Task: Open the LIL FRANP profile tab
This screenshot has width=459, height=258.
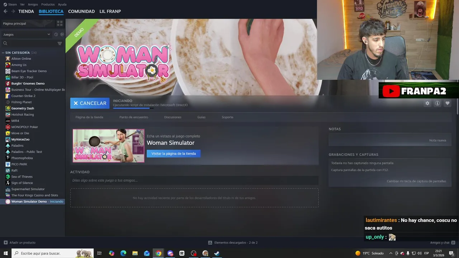Action: [x=110, y=11]
